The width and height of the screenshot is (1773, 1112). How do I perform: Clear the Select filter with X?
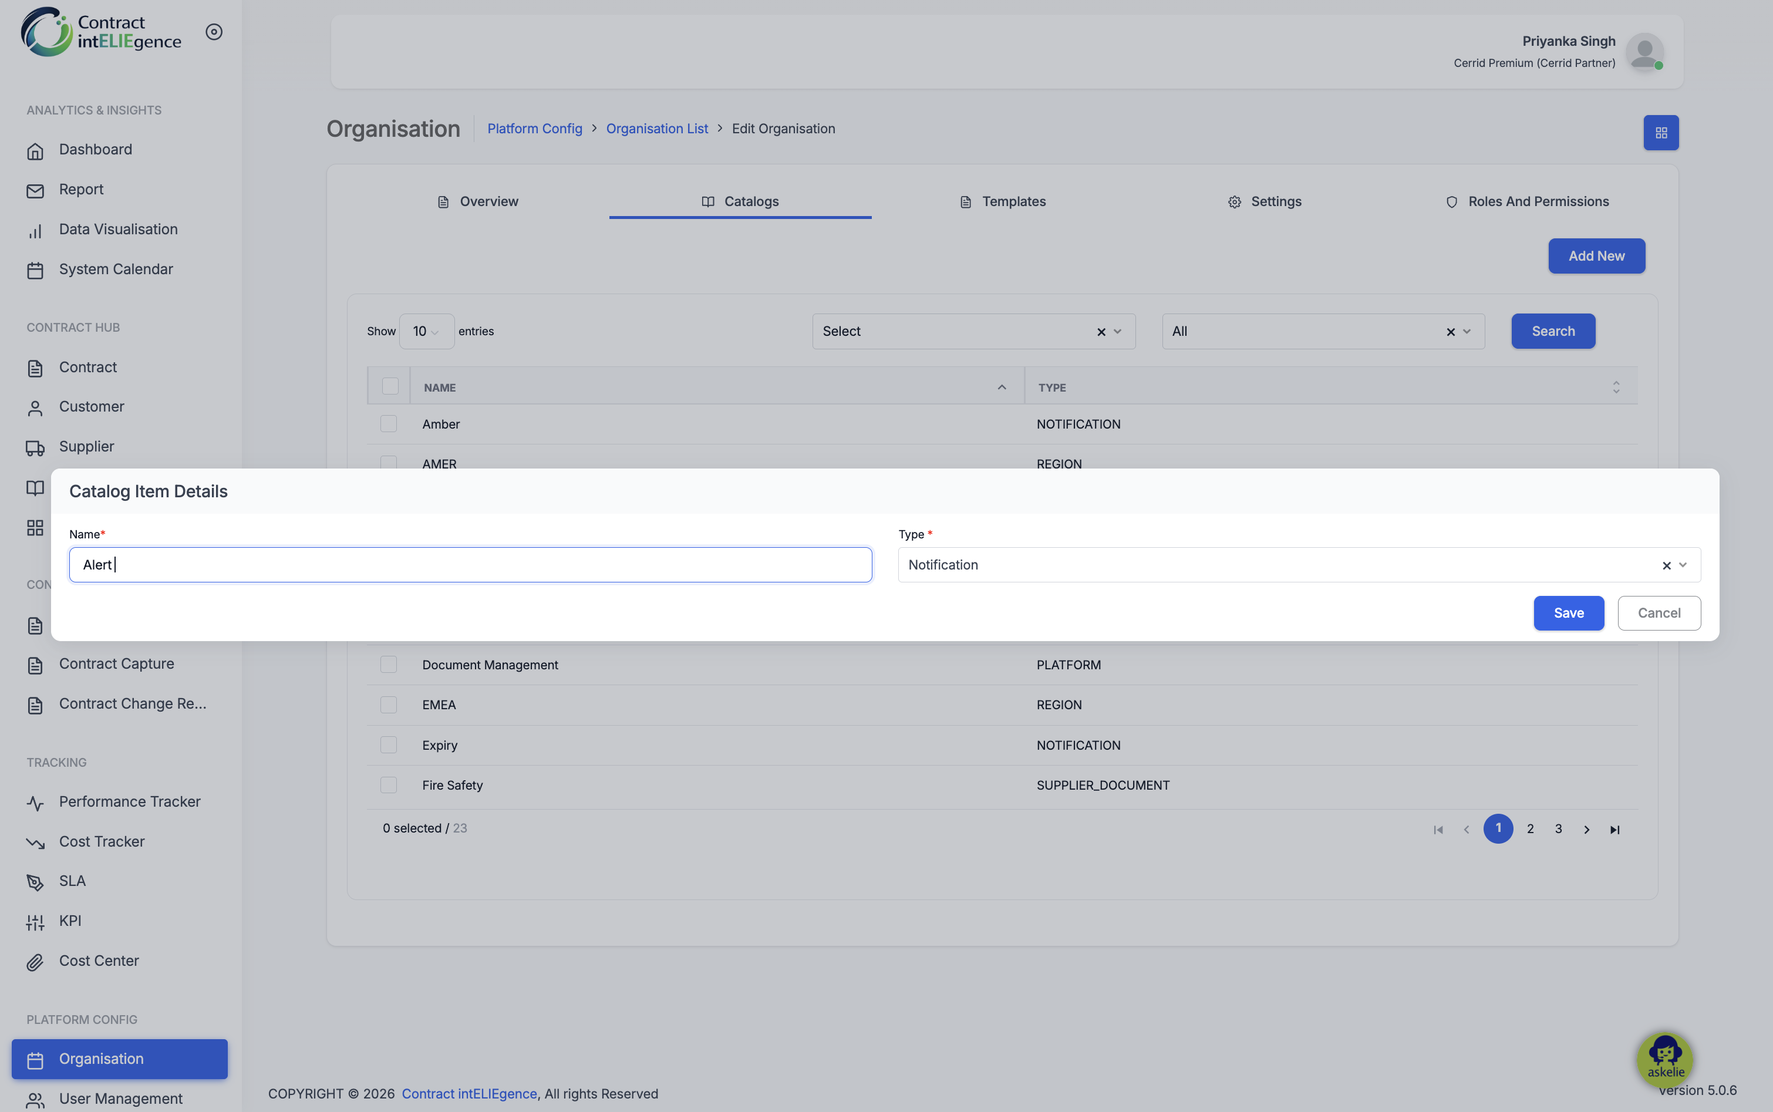(x=1101, y=332)
